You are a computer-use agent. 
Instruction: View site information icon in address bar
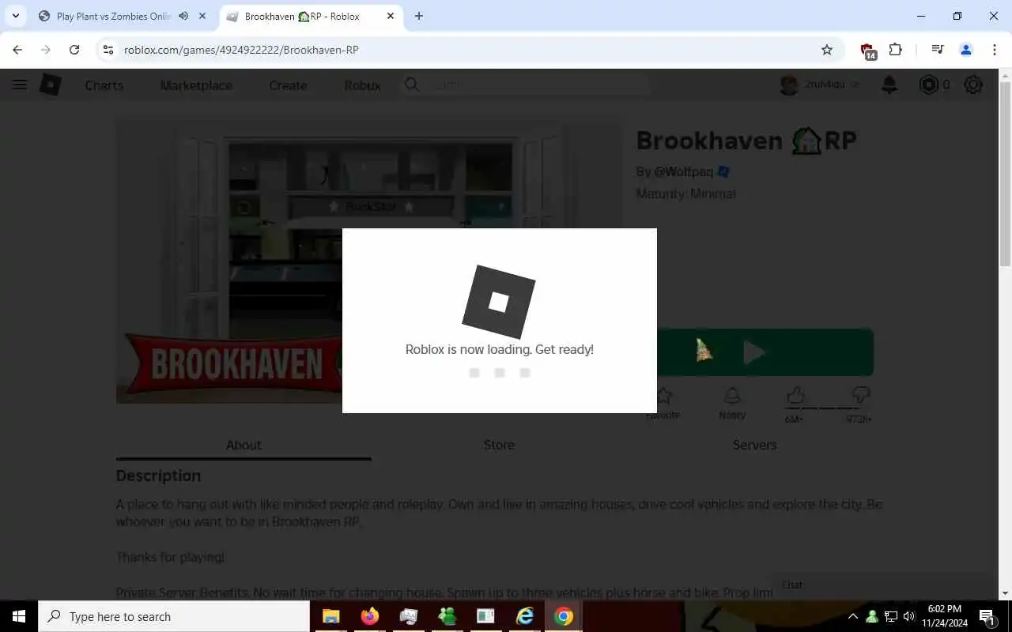(x=108, y=50)
